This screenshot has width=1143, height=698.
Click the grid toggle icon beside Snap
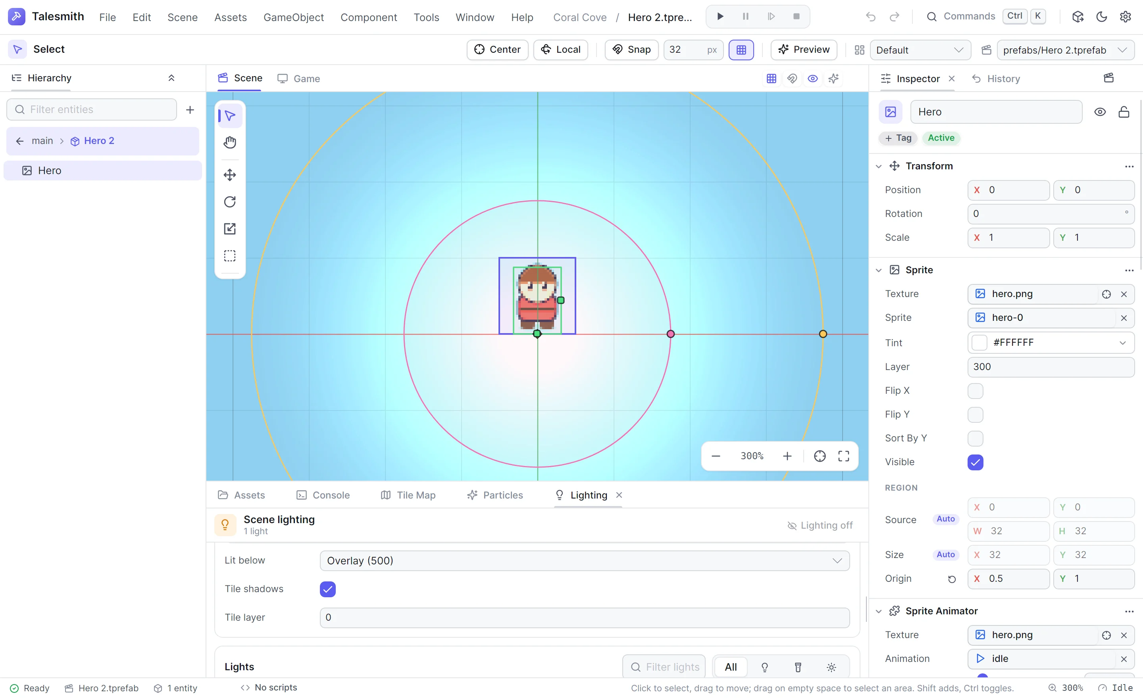(x=741, y=50)
